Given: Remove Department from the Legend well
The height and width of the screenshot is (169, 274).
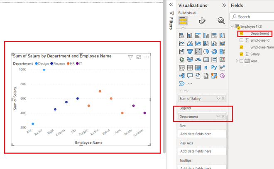Looking at the screenshot, I should tap(223, 117).
